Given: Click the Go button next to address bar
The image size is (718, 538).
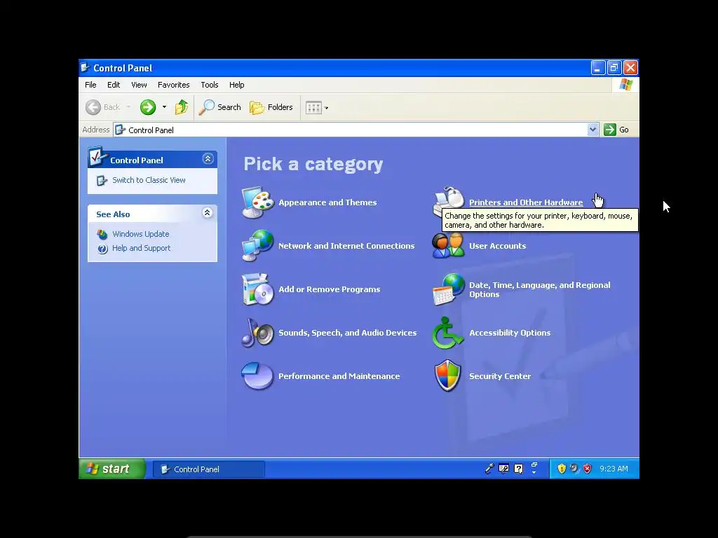Looking at the screenshot, I should coord(616,130).
